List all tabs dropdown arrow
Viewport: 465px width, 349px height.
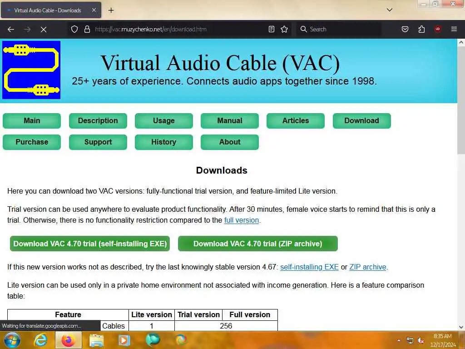pyautogui.click(x=390, y=10)
